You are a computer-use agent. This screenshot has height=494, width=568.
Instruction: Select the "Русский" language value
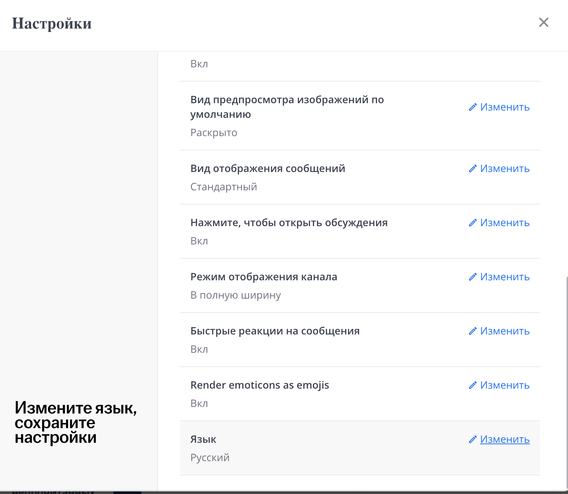click(210, 457)
